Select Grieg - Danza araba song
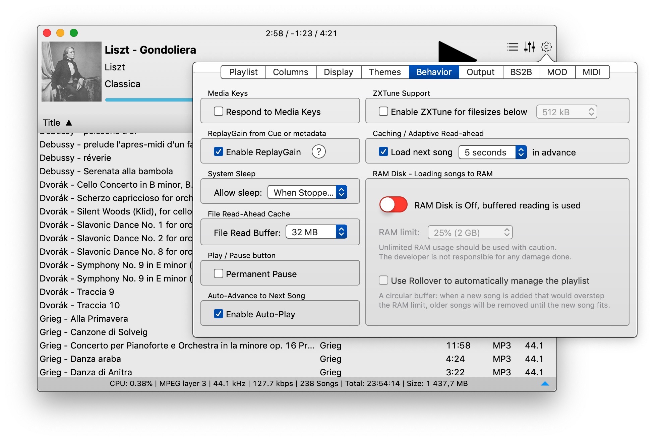 [80, 359]
